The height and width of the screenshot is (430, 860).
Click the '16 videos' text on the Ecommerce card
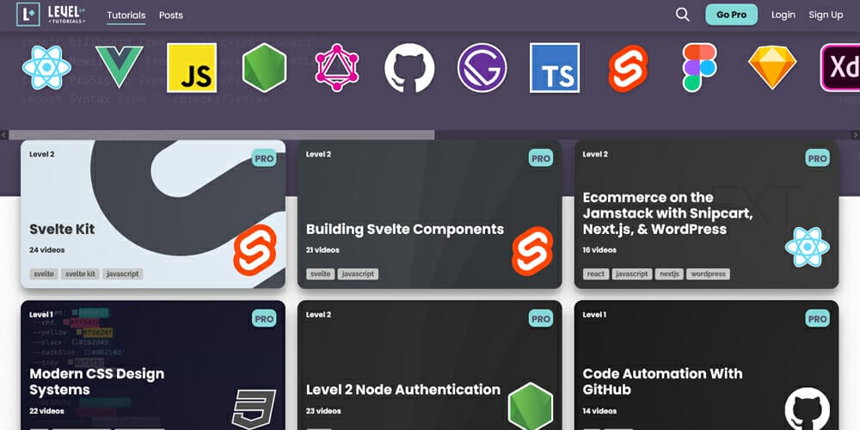coord(599,250)
